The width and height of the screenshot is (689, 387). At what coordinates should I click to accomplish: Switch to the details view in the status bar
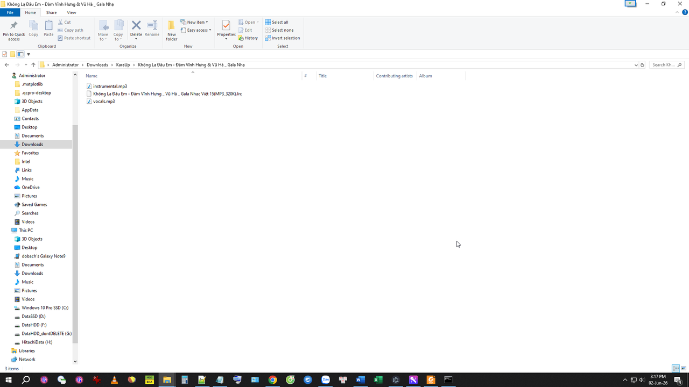tap(676, 369)
